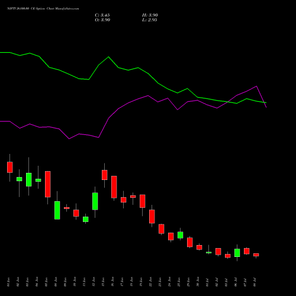Select the green candle for 12 Jun
This screenshot has width=296, height=296.
pyautogui.click(x=95, y=201)
